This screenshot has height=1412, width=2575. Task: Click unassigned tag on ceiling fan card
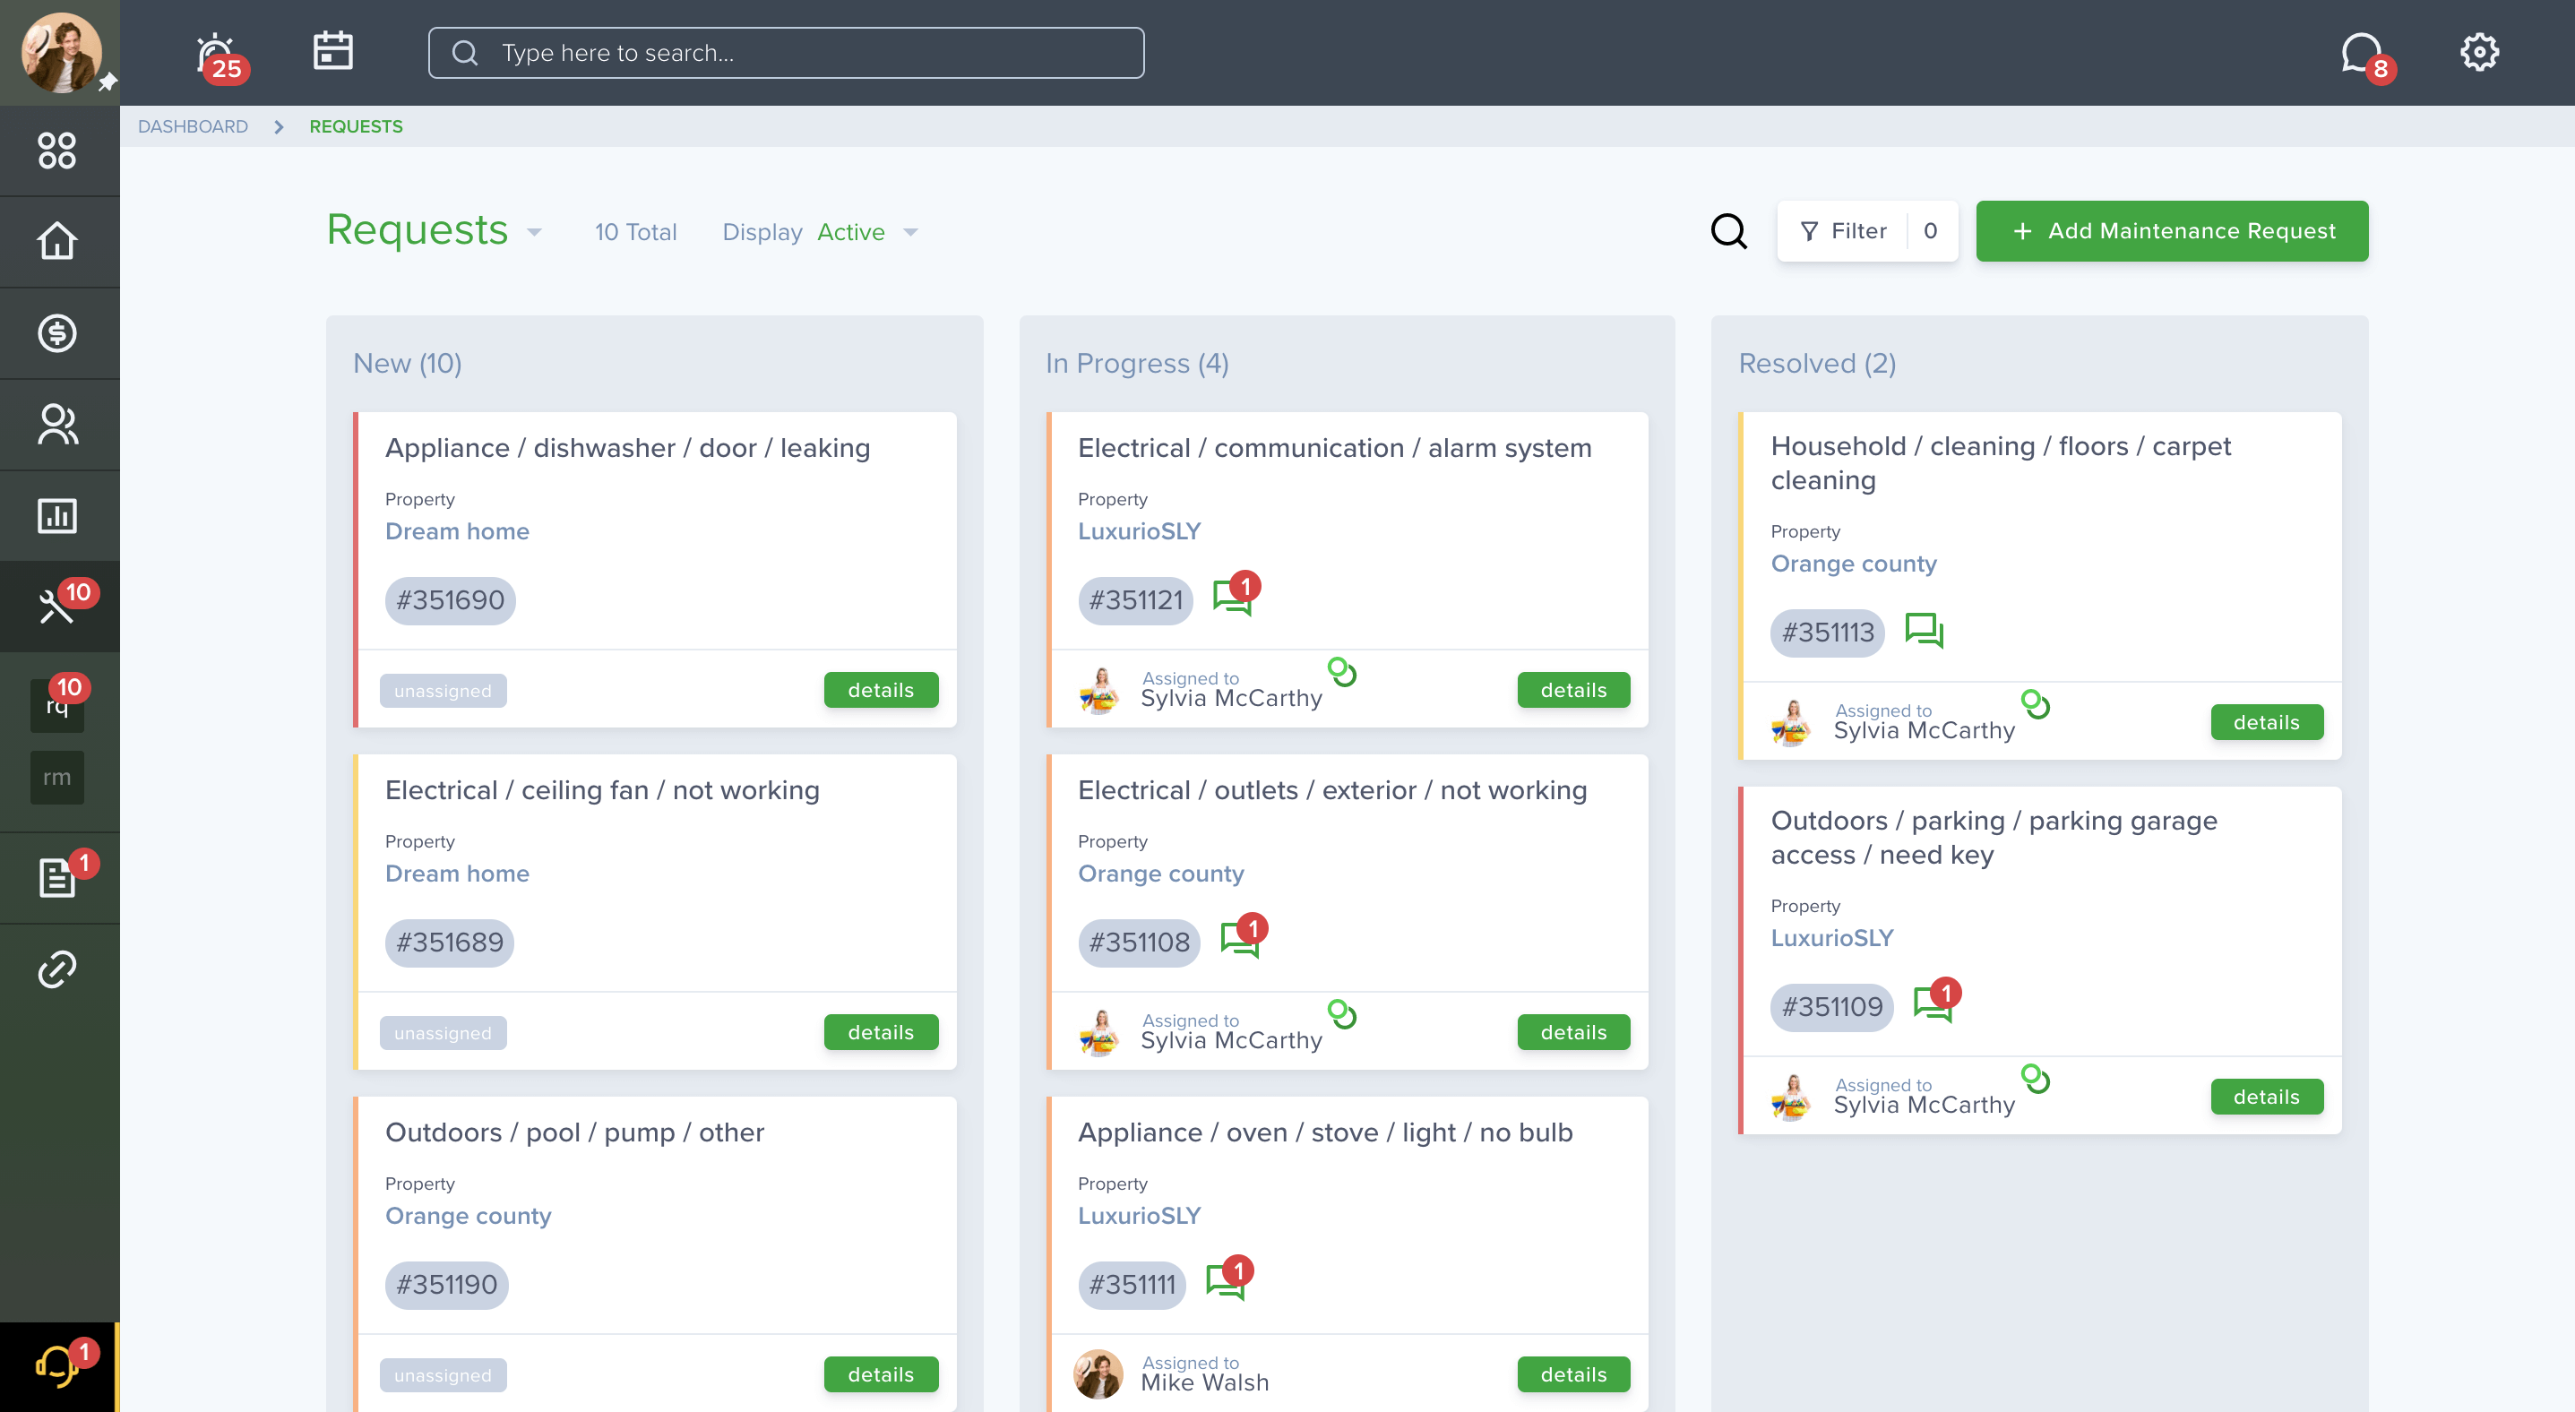pyautogui.click(x=443, y=1033)
